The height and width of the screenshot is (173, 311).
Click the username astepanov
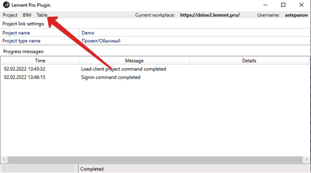(296, 15)
